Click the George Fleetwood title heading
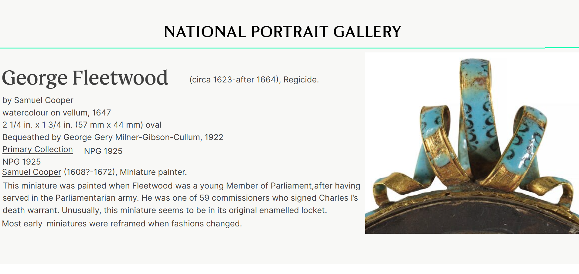579x274 pixels. tap(85, 78)
